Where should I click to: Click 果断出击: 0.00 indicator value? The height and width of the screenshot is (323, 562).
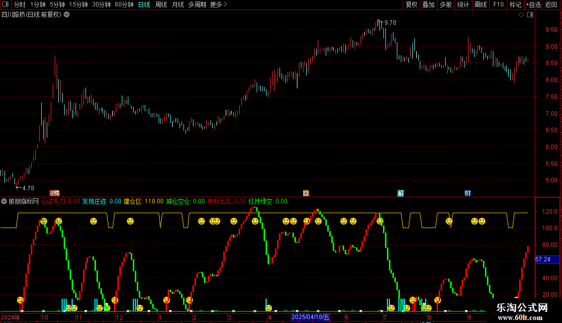tap(226, 201)
